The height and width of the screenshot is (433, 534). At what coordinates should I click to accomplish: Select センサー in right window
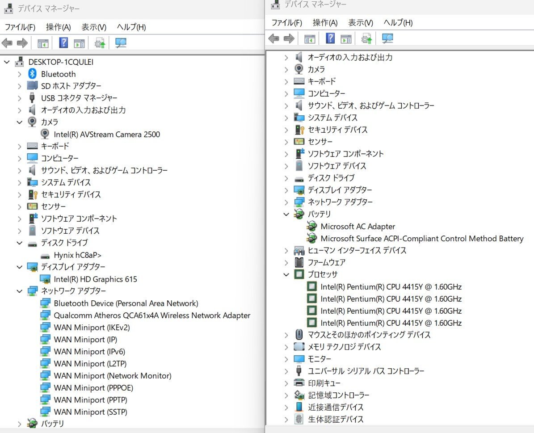(x=320, y=141)
